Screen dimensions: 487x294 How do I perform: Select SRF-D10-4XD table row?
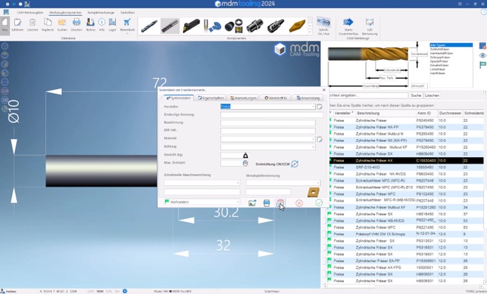click(406, 167)
